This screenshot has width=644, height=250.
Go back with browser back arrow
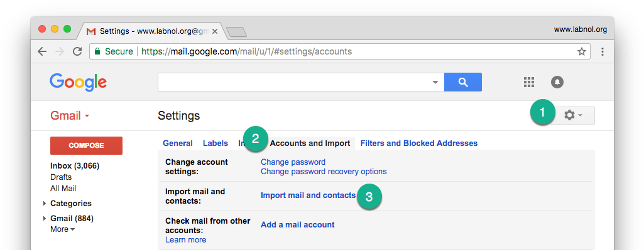(x=42, y=51)
